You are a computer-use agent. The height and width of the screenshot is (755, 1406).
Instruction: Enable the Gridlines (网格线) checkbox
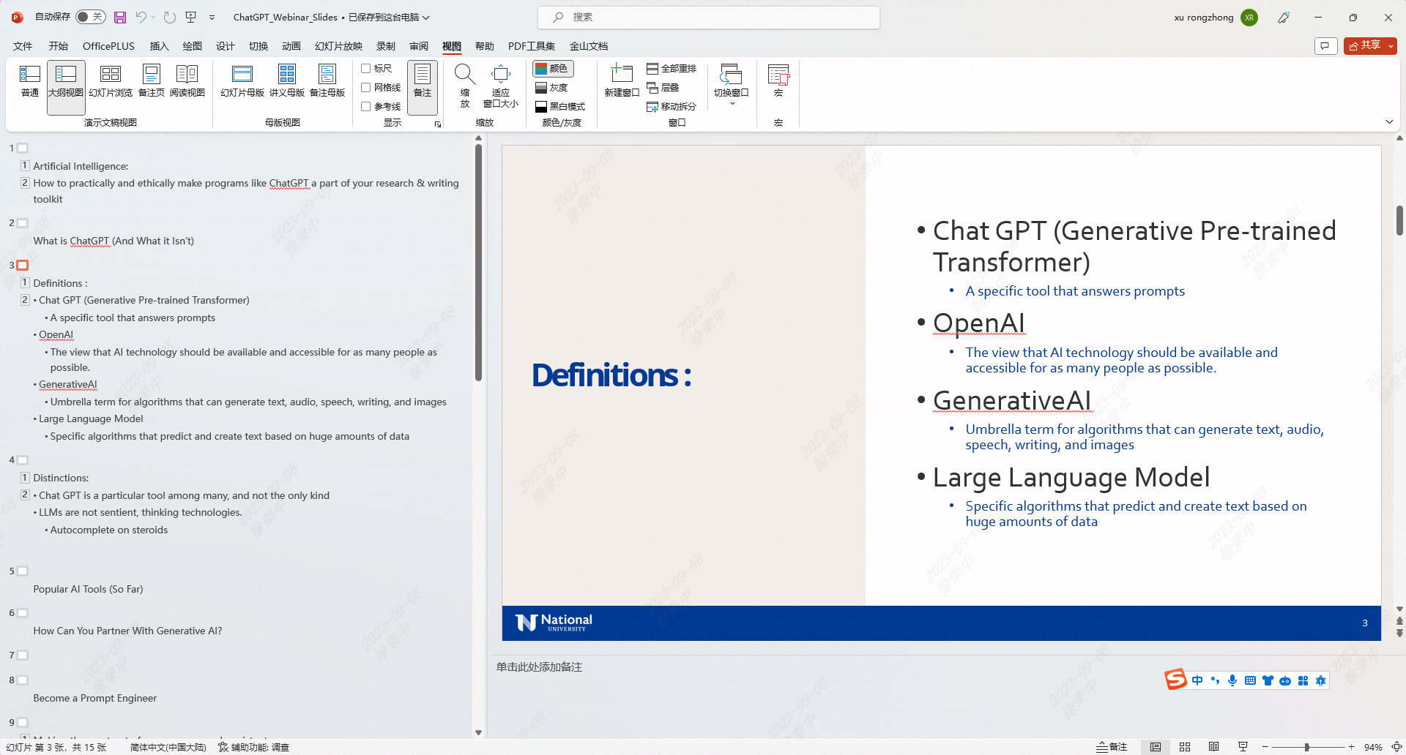pos(365,88)
